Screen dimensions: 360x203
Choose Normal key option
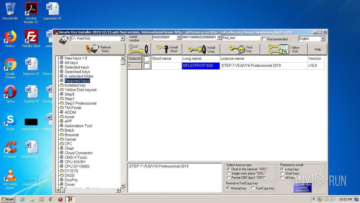[228, 188]
